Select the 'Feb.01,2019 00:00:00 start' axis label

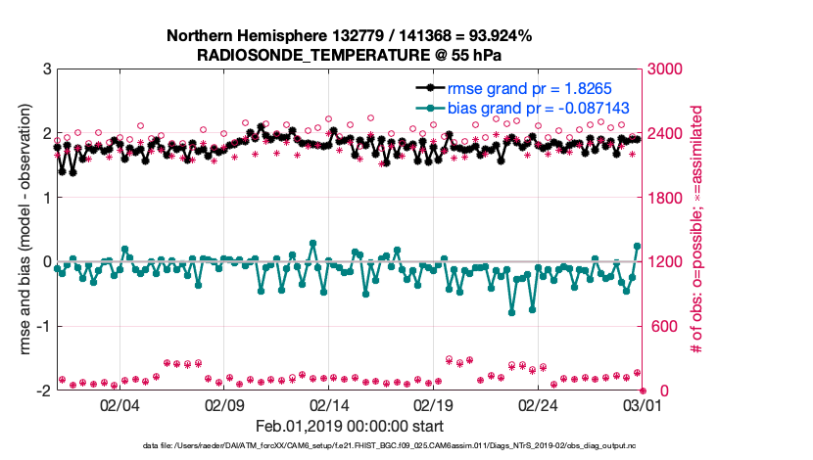[349, 426]
